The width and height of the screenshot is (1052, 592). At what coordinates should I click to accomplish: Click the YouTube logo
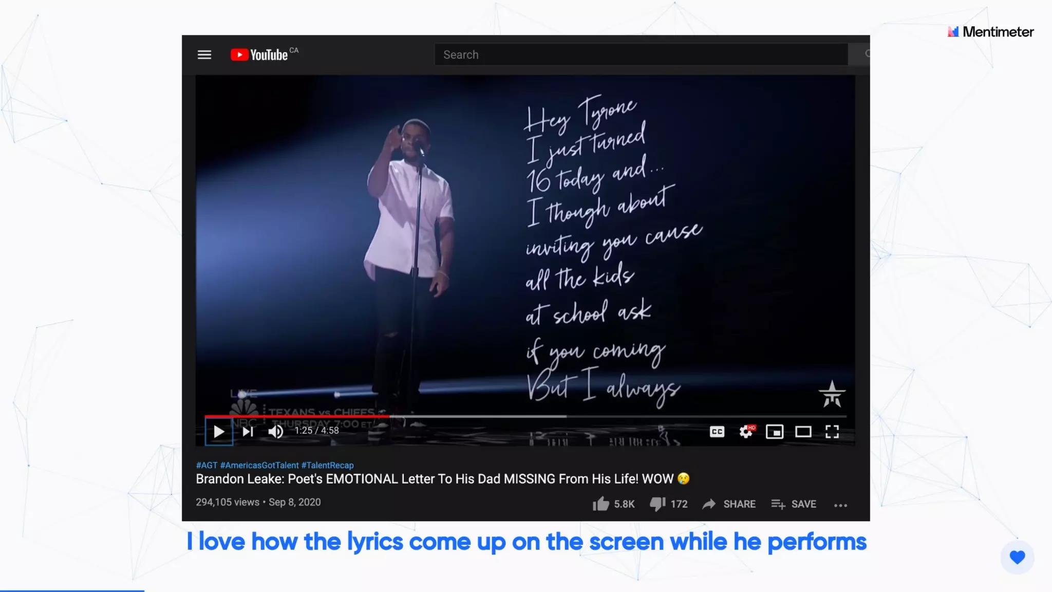(259, 54)
